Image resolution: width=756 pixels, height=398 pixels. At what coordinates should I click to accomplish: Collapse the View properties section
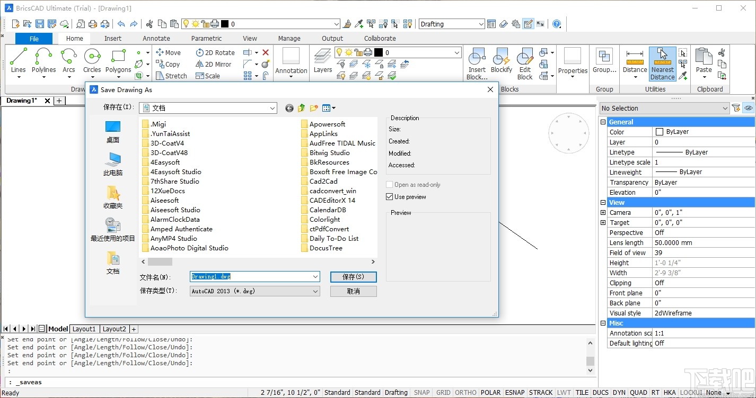pos(603,202)
